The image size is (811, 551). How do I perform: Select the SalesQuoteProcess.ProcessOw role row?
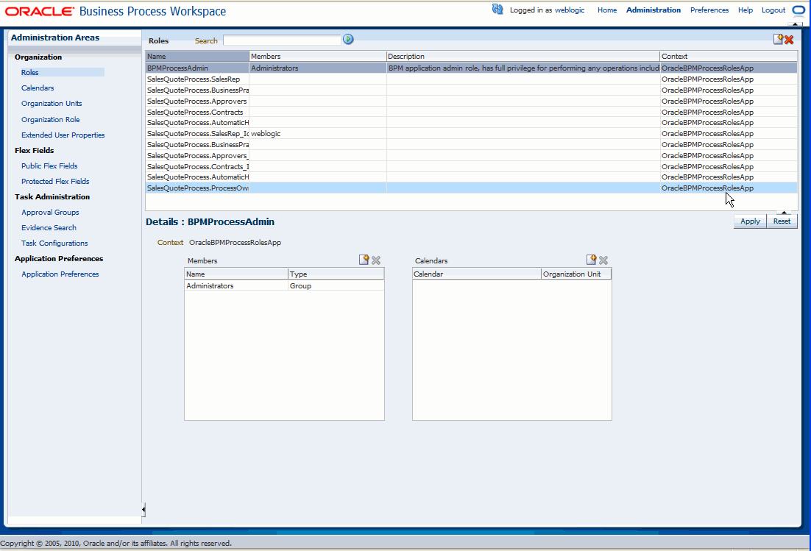(471, 188)
